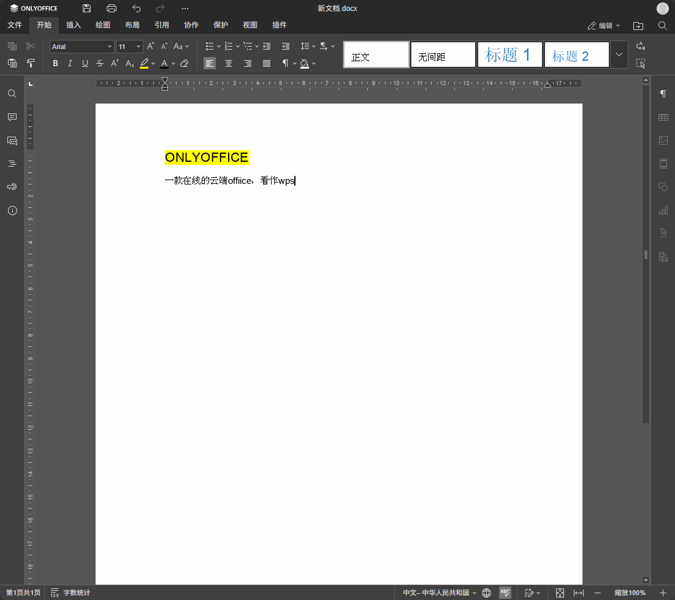This screenshot has height=600, width=675.
Task: Expand the line spacing dropdown
Action: pyautogui.click(x=314, y=47)
